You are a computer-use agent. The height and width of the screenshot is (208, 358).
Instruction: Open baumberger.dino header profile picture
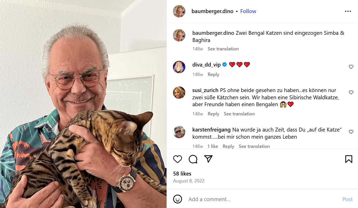coord(179,11)
